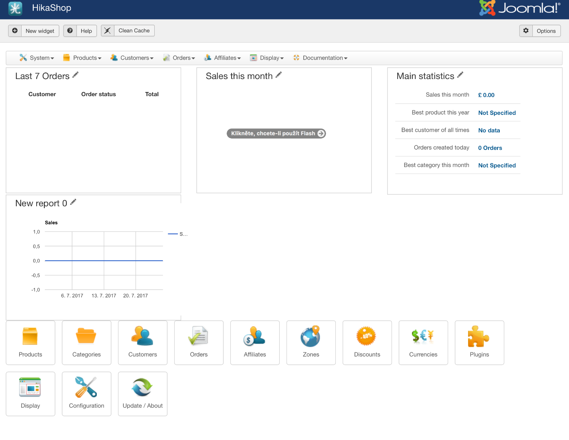Open the Documentation menu

320,58
